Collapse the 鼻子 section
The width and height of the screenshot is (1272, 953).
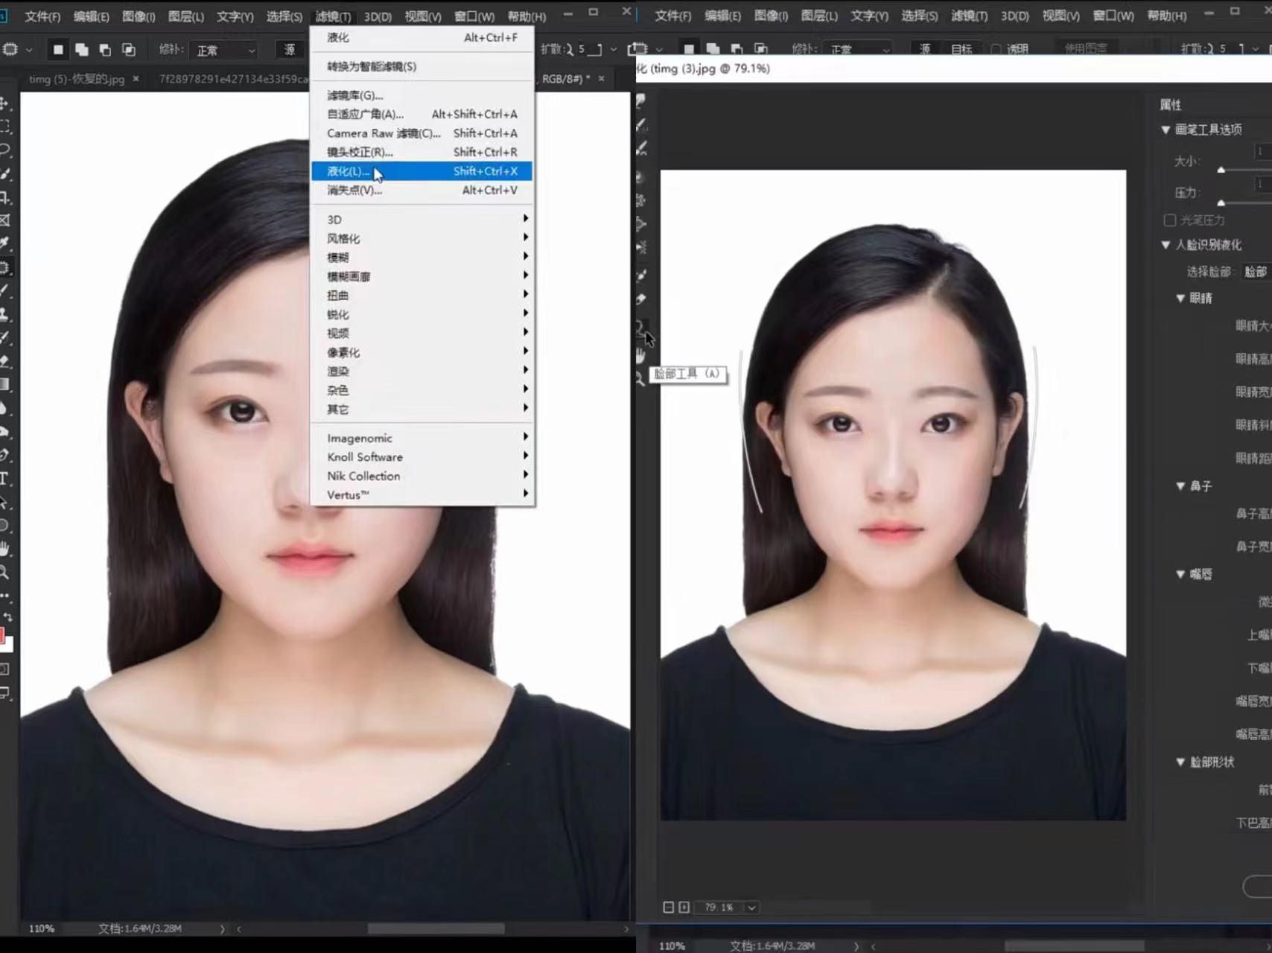pyautogui.click(x=1180, y=486)
